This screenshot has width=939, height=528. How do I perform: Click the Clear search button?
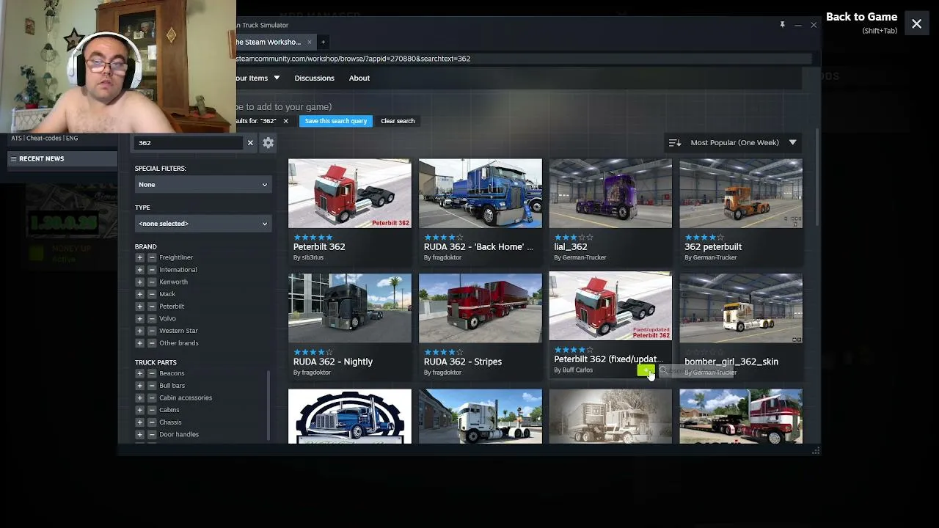[x=398, y=121]
